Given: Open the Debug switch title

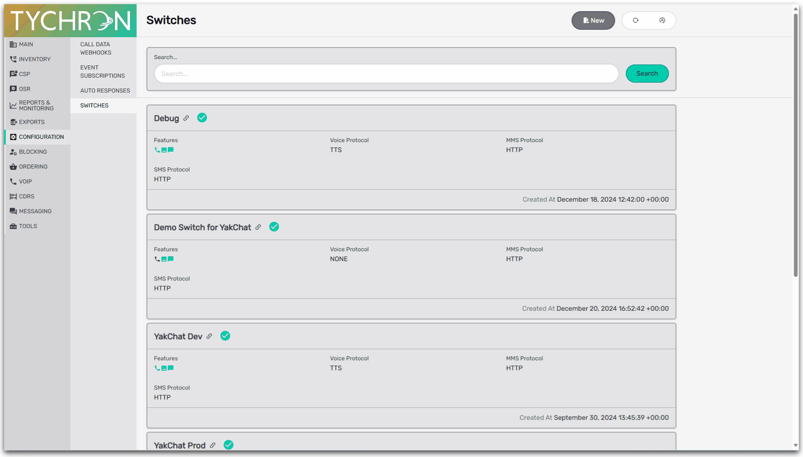Looking at the screenshot, I should click(x=166, y=118).
